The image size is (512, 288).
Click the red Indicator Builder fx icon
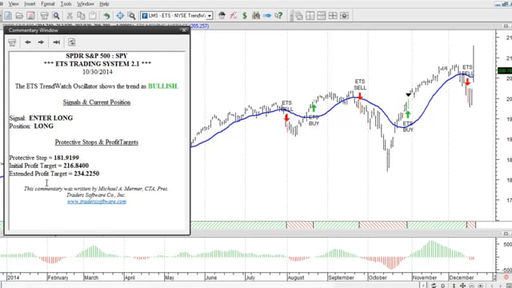click(x=233, y=15)
